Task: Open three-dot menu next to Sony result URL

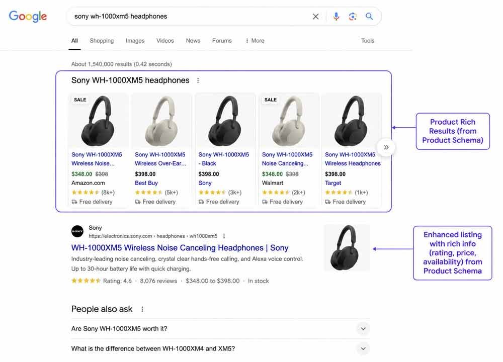Action: [224, 236]
